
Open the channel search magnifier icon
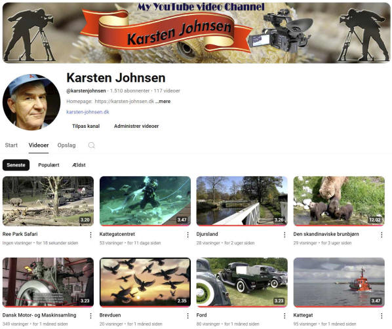tap(92, 145)
